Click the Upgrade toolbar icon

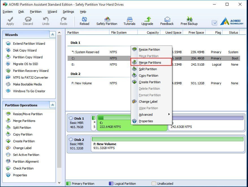(x=147, y=21)
